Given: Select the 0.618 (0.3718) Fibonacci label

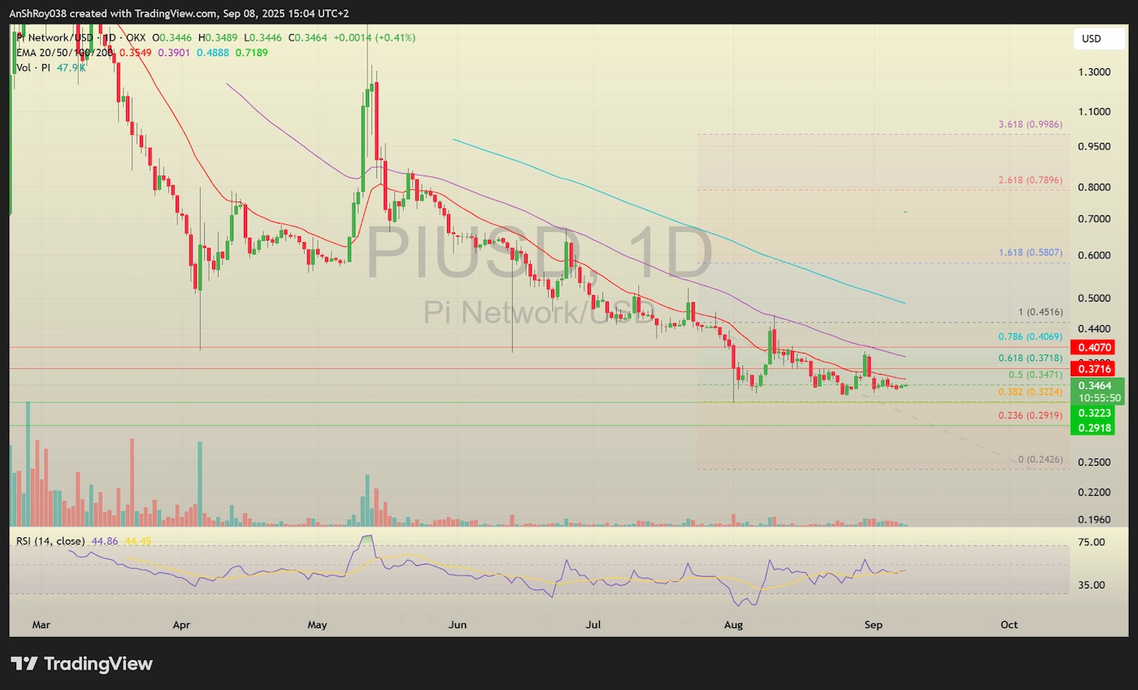Looking at the screenshot, I should click(1029, 358).
